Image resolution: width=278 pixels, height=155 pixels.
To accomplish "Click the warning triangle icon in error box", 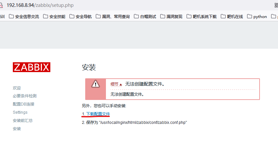I will point(95,84).
